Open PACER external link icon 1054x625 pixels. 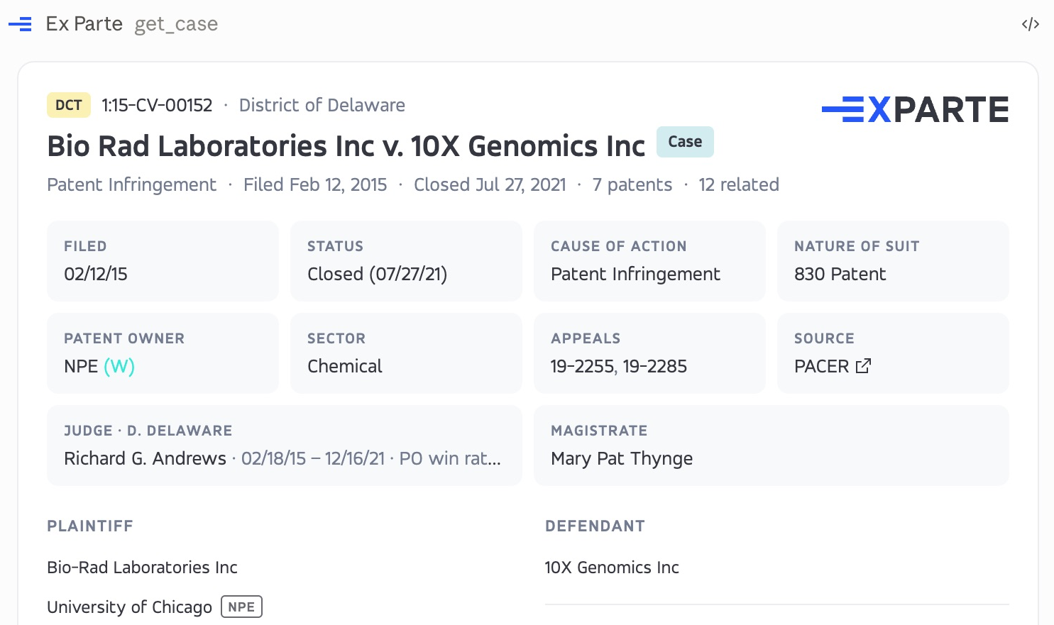(863, 366)
